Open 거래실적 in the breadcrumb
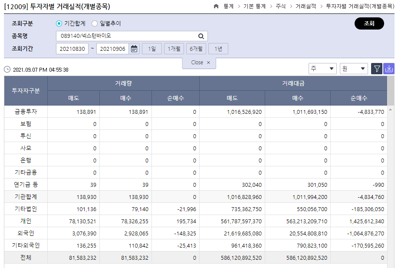398x268 pixels. pos(306,7)
